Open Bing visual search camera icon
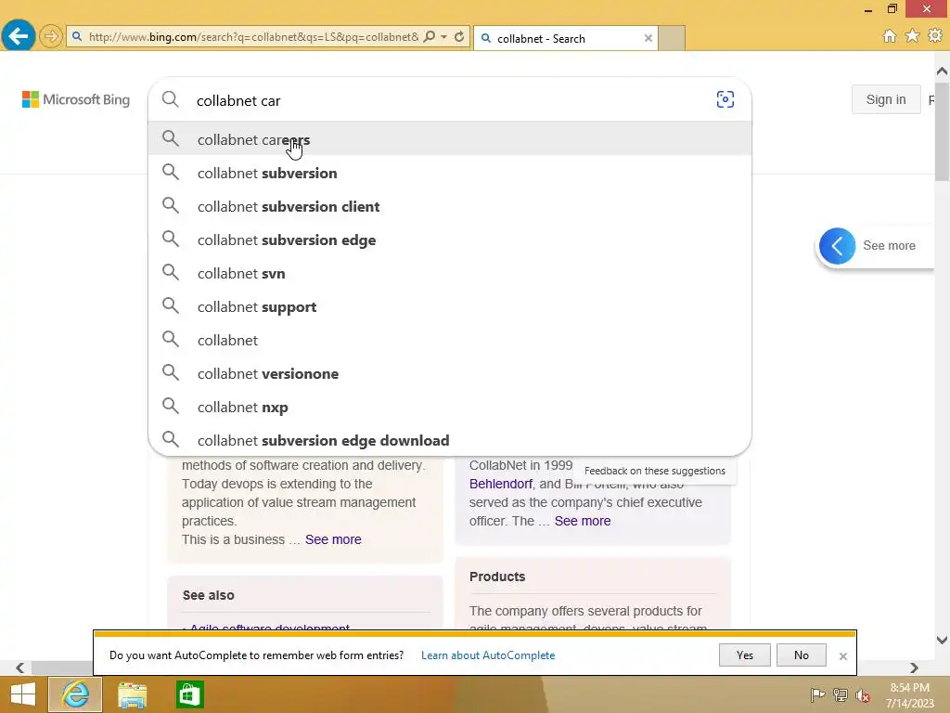The width and height of the screenshot is (950, 713). pos(725,99)
